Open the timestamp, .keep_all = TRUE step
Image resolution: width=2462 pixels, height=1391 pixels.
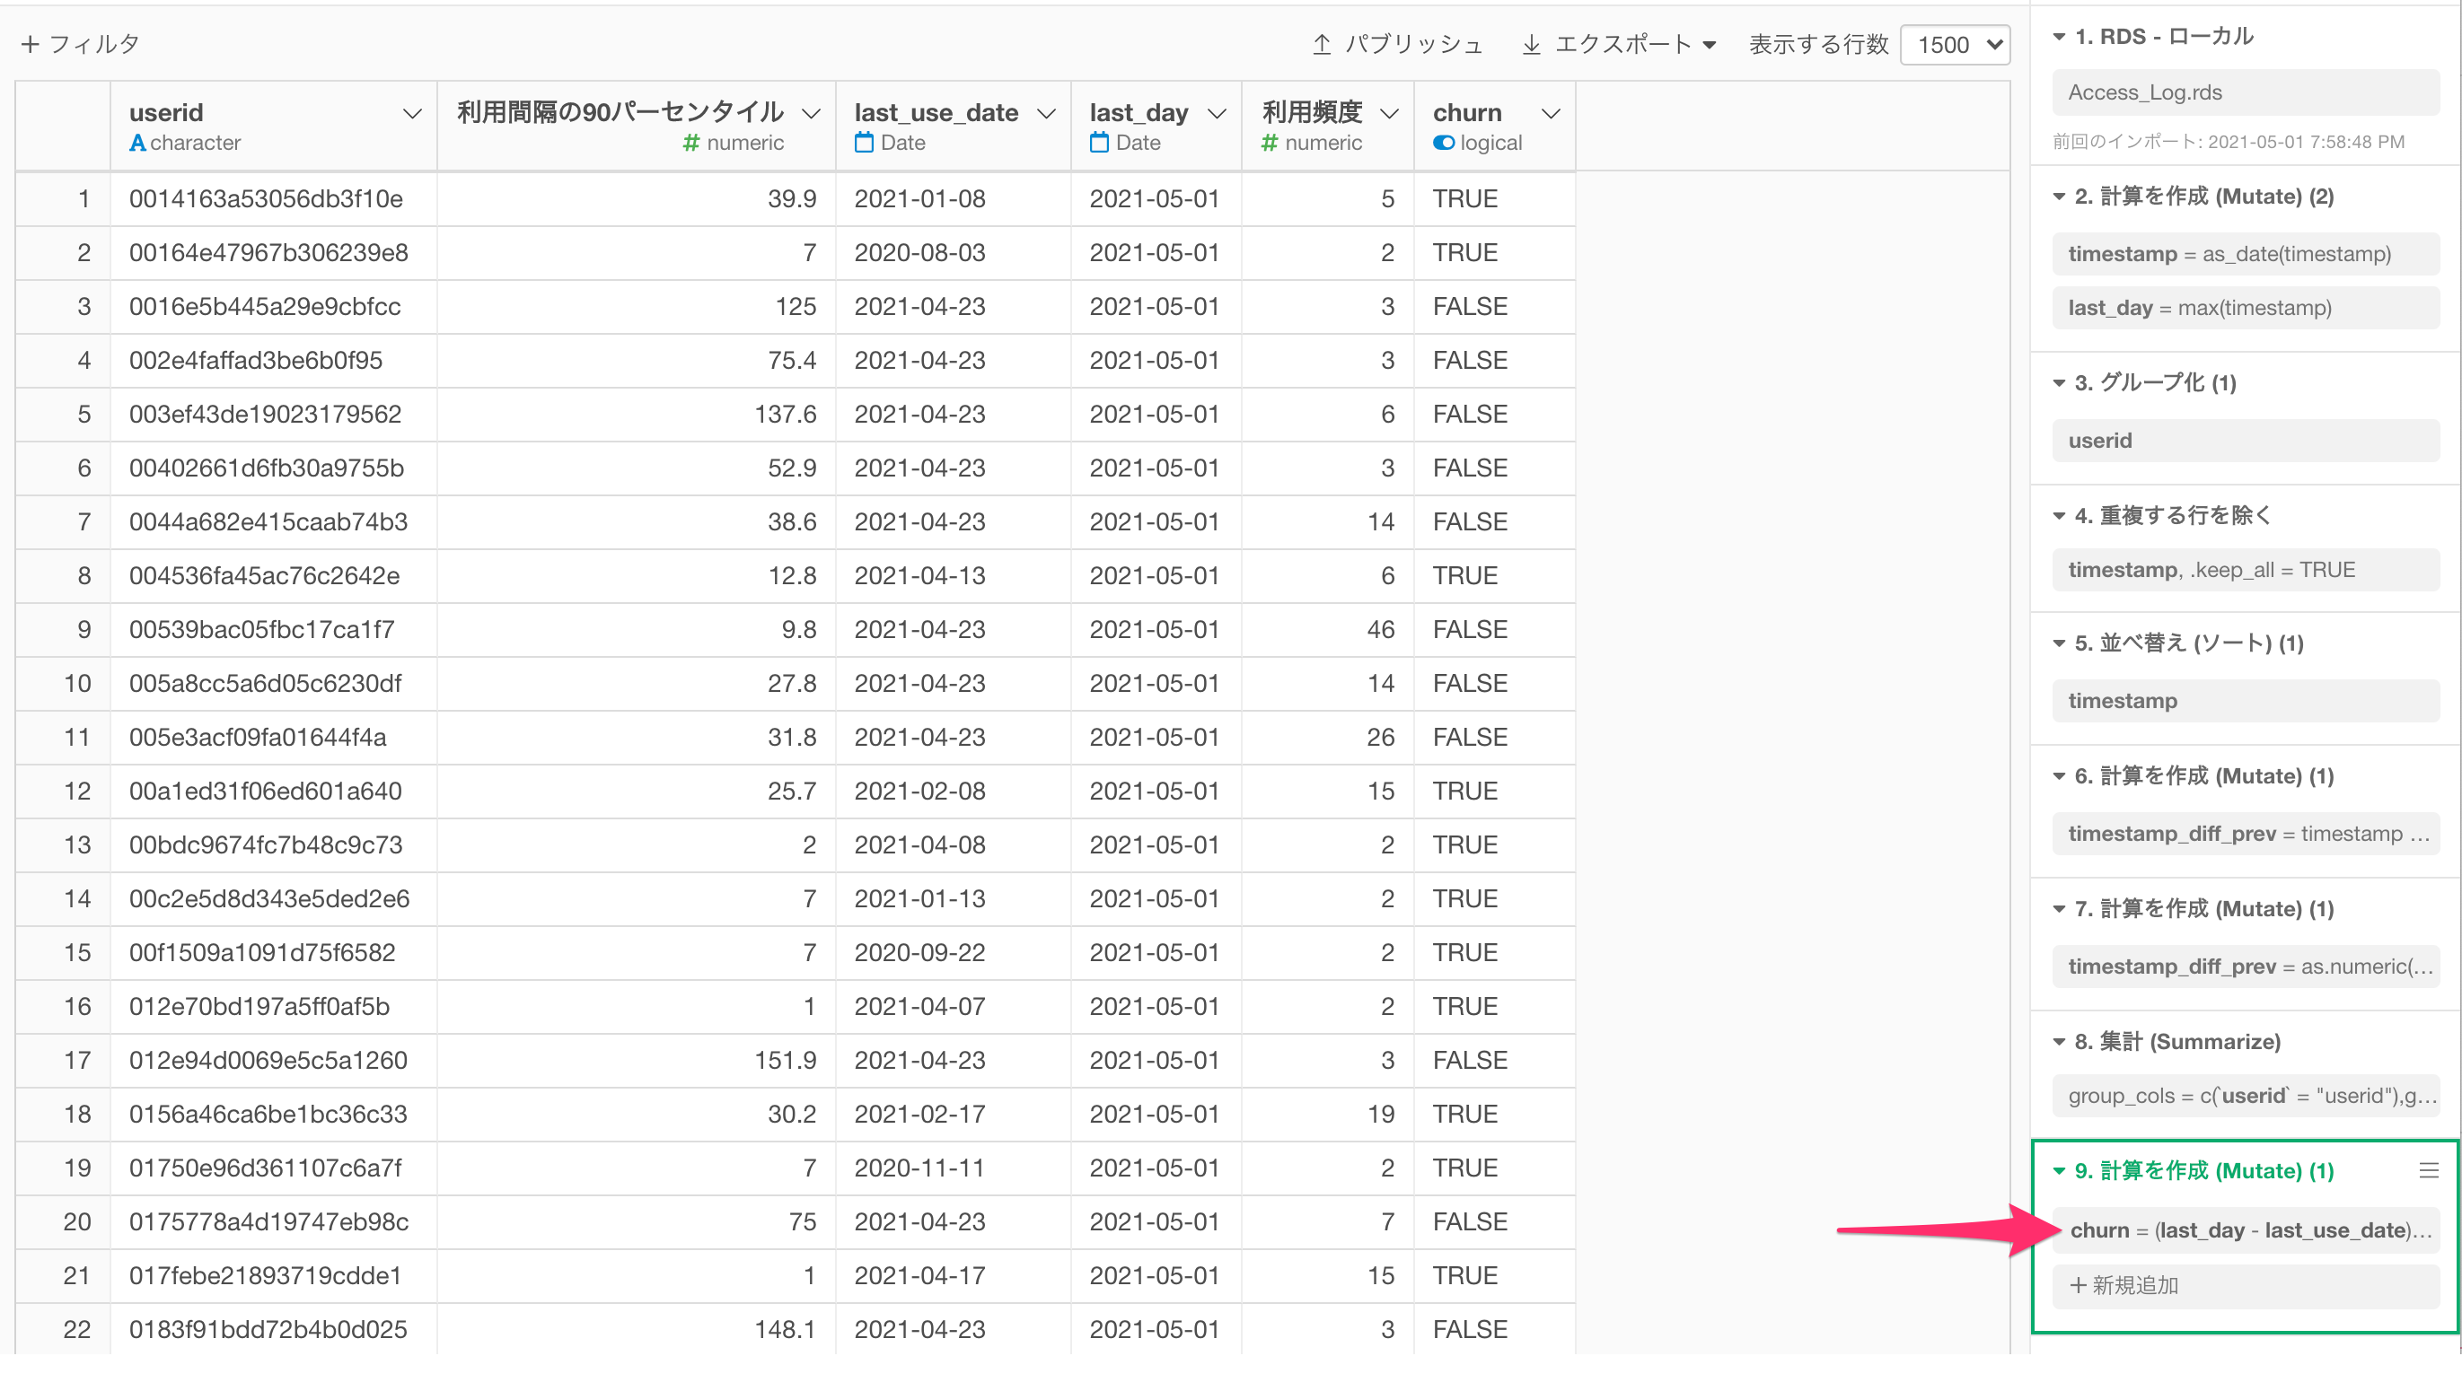(x=2245, y=569)
